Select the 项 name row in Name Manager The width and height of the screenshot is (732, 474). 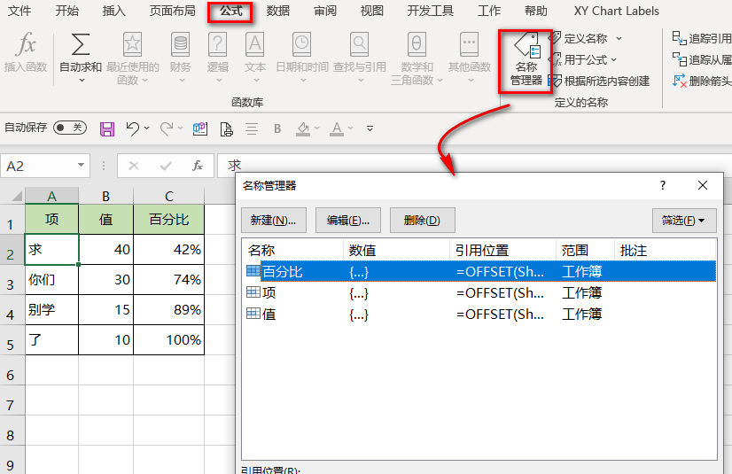click(x=479, y=293)
